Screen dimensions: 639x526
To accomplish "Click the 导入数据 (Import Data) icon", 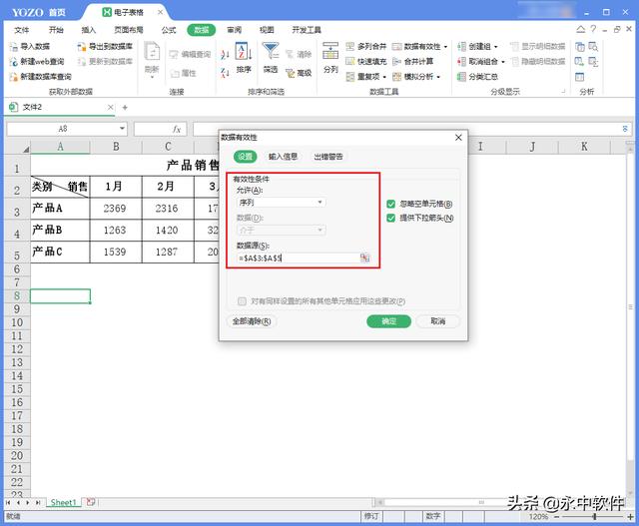I will (14, 46).
